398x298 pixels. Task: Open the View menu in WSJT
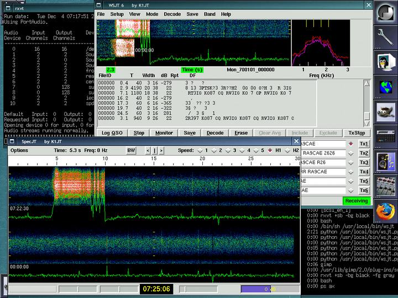[134, 14]
